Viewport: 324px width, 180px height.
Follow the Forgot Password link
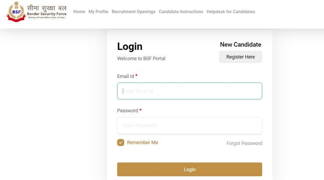point(244,144)
